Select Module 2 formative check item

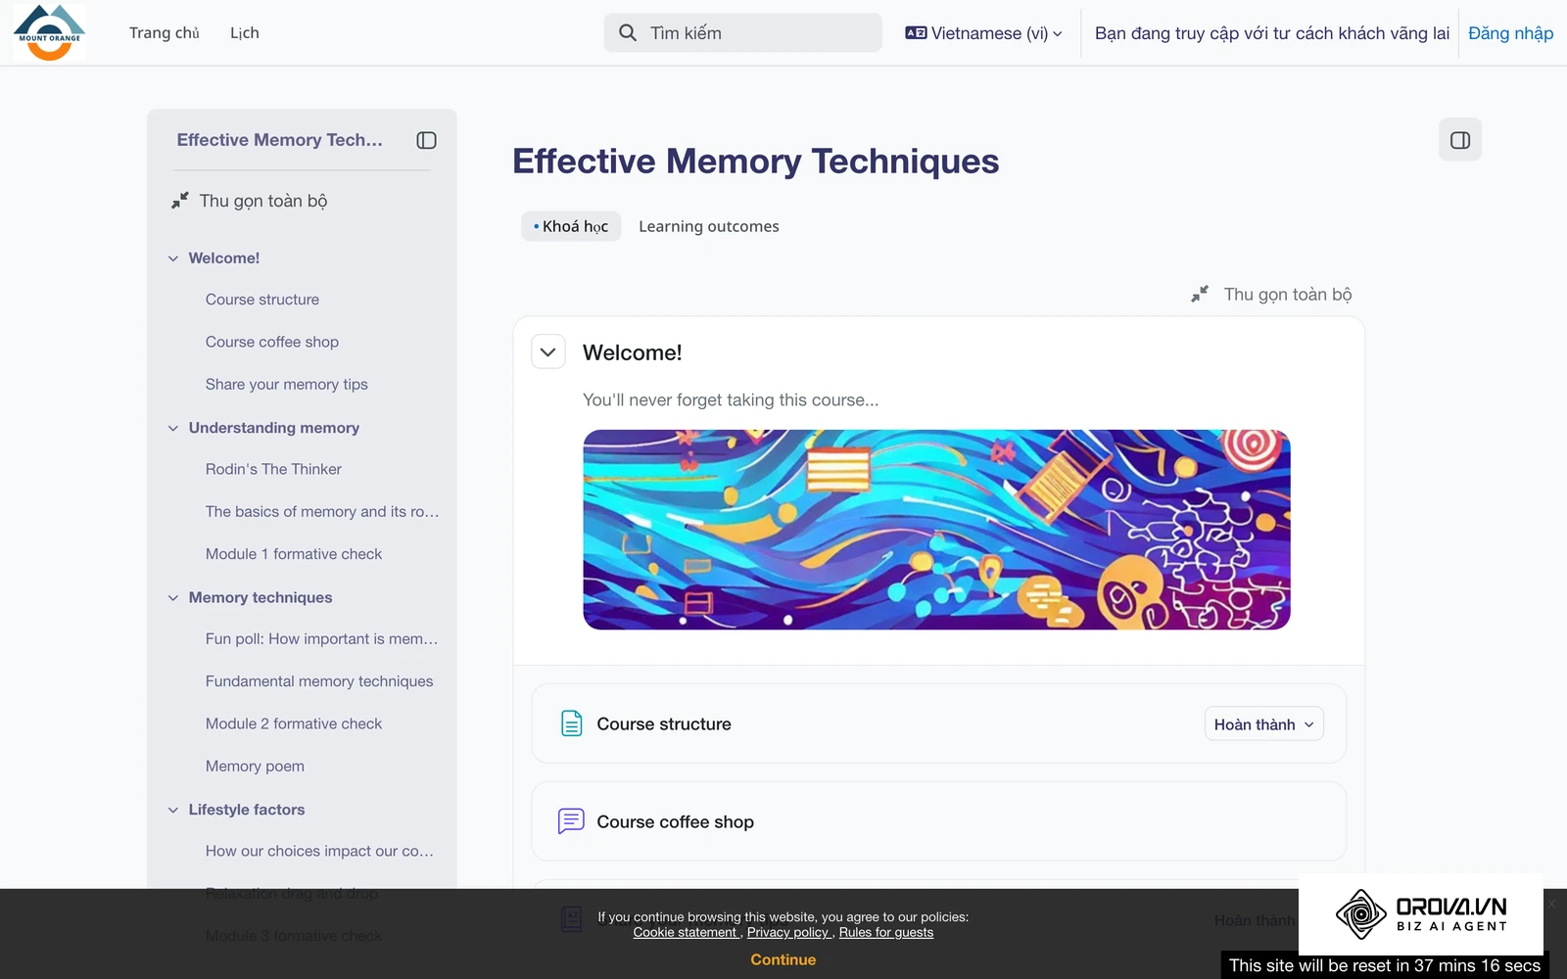pos(294,723)
